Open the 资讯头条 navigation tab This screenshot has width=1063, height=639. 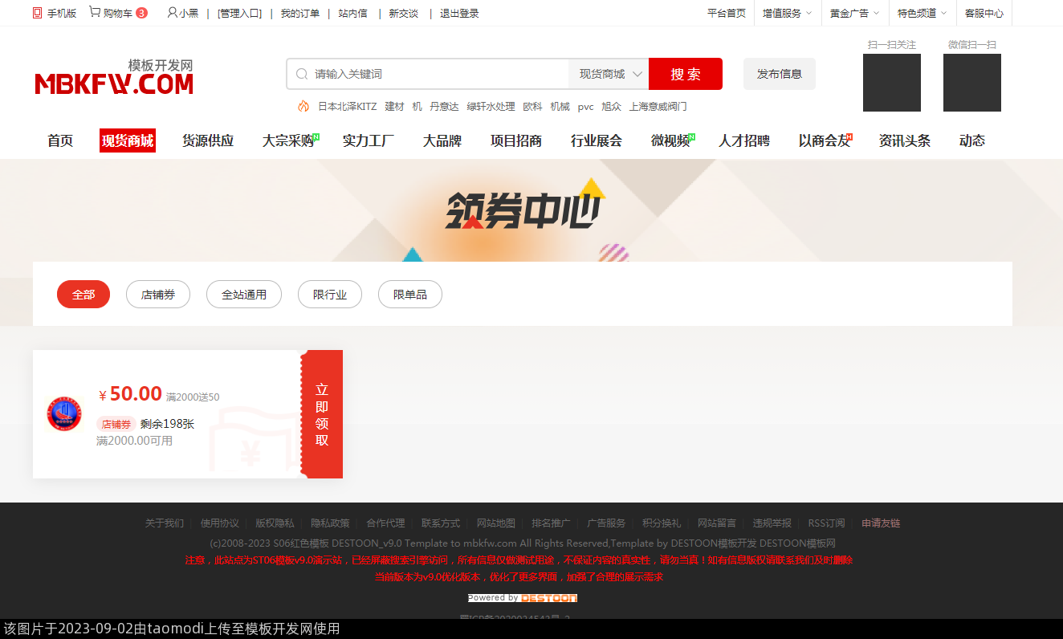click(x=905, y=140)
